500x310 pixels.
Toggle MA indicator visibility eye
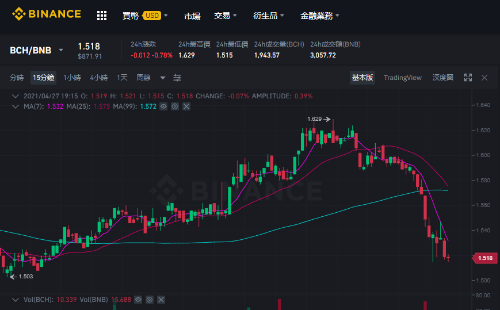click(163, 106)
